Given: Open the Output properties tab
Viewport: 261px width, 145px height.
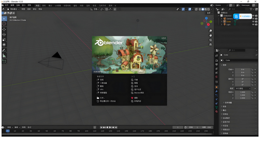Looking at the screenshot, I should tap(217, 65).
